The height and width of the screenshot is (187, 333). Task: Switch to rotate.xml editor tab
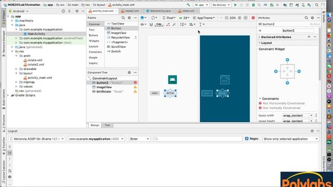187,11
